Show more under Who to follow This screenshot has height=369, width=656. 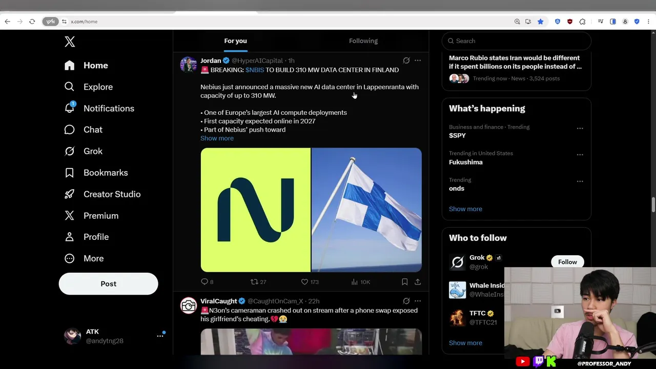(x=465, y=343)
